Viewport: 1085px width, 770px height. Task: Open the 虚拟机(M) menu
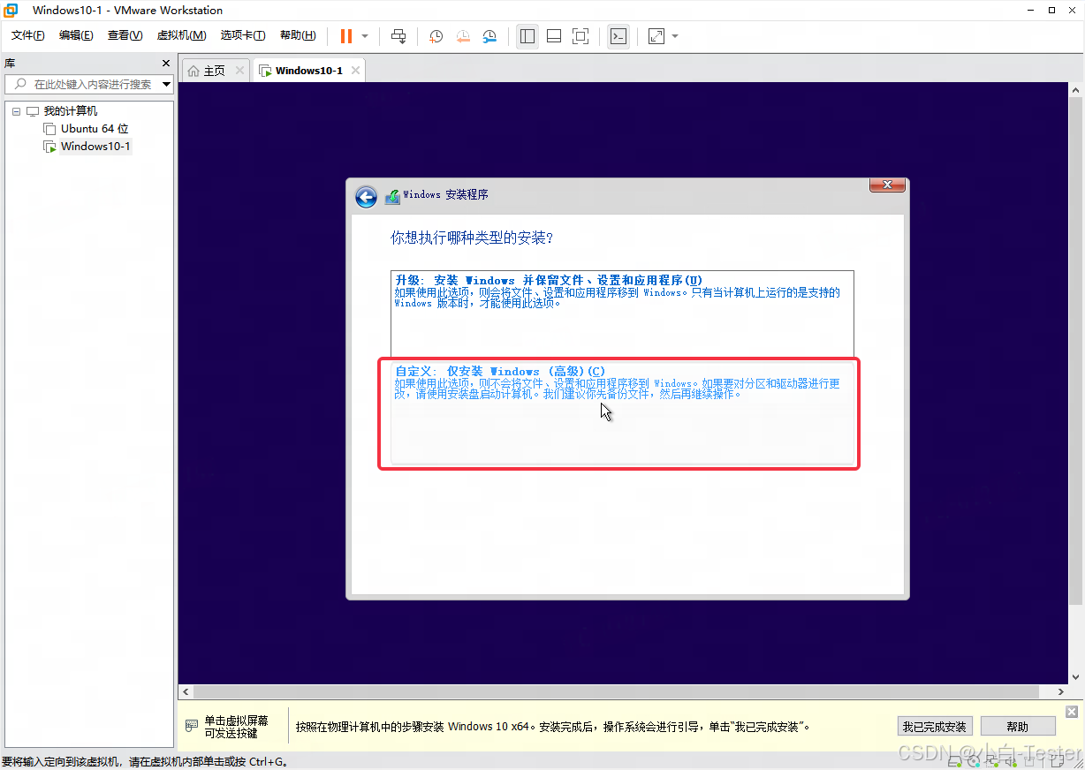(181, 35)
